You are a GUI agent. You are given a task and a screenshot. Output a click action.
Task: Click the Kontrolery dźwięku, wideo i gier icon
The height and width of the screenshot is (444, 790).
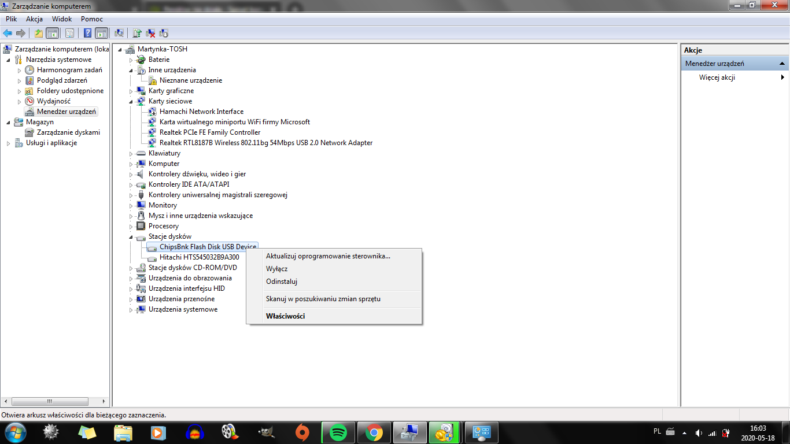click(x=141, y=174)
